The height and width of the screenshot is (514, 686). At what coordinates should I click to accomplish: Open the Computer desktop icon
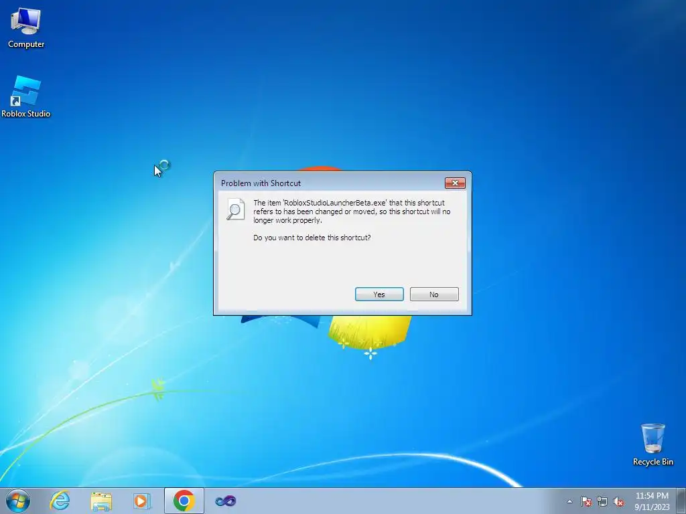[x=26, y=28]
